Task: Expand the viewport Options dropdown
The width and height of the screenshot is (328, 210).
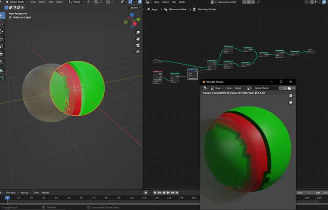Action: point(135,8)
